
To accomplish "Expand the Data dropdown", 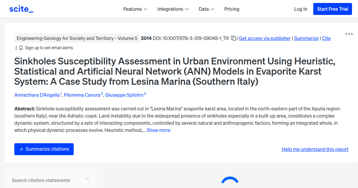I will 206,9.
